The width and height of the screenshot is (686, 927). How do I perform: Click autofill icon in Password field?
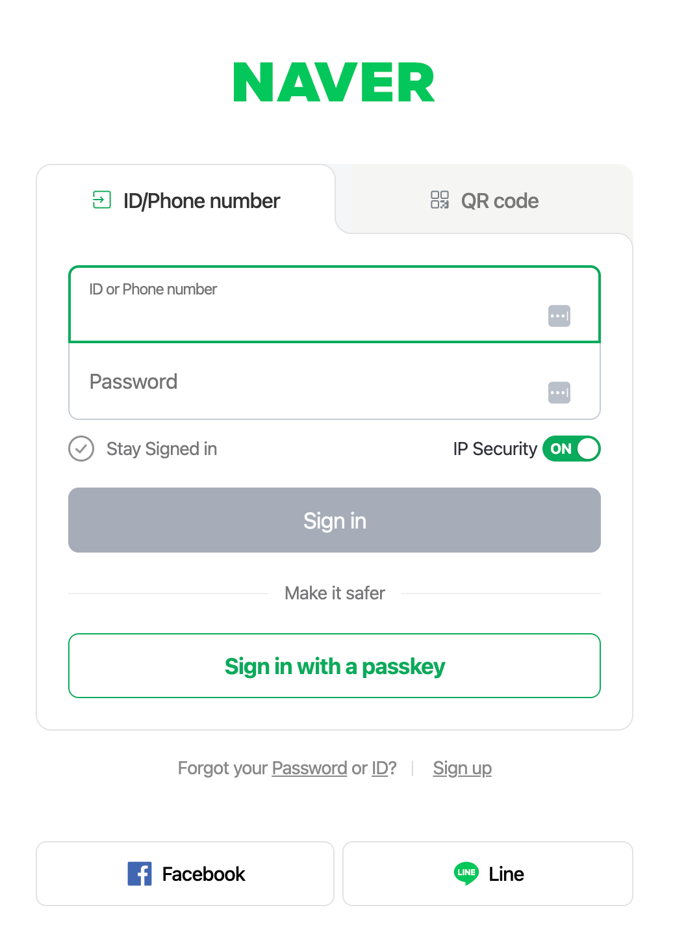559,393
